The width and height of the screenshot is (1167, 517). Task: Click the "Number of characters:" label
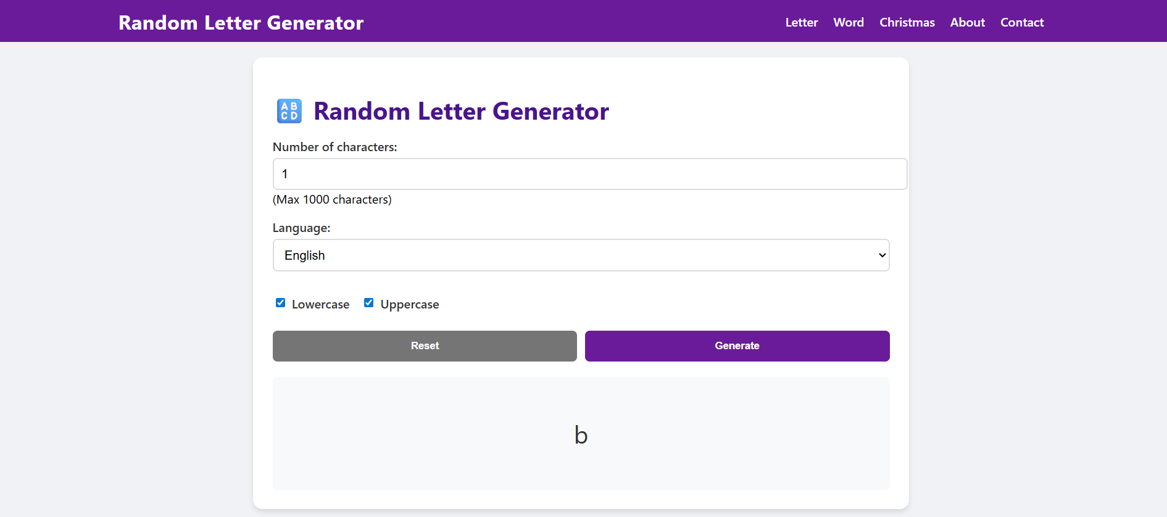334,147
